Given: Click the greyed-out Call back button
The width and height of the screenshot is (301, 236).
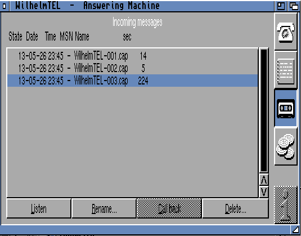Looking at the screenshot, I should (169, 209).
